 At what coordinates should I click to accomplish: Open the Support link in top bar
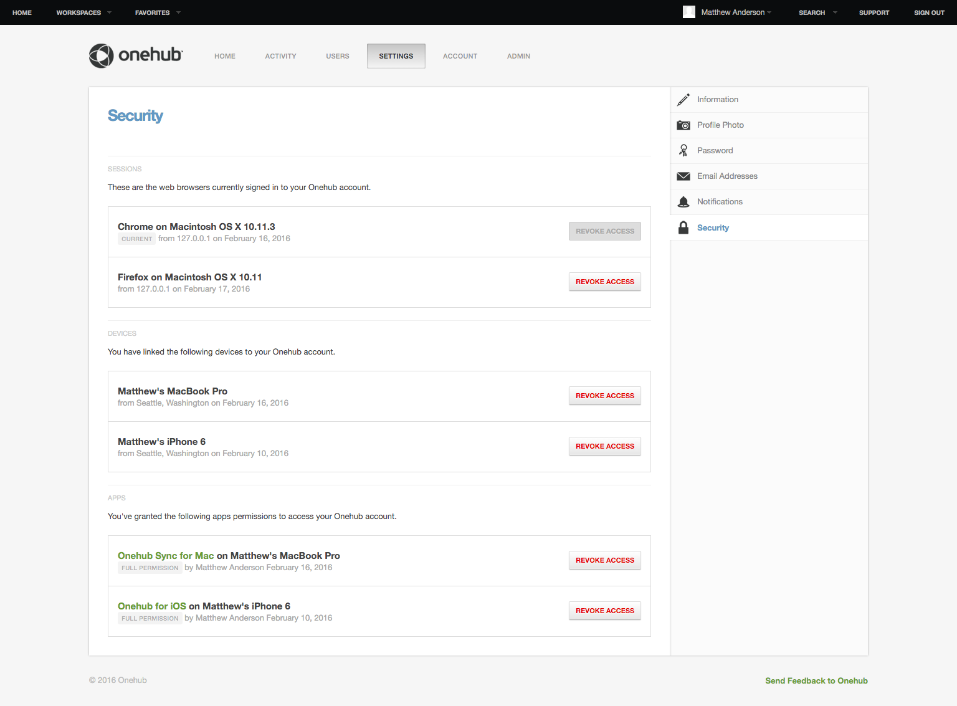point(874,12)
